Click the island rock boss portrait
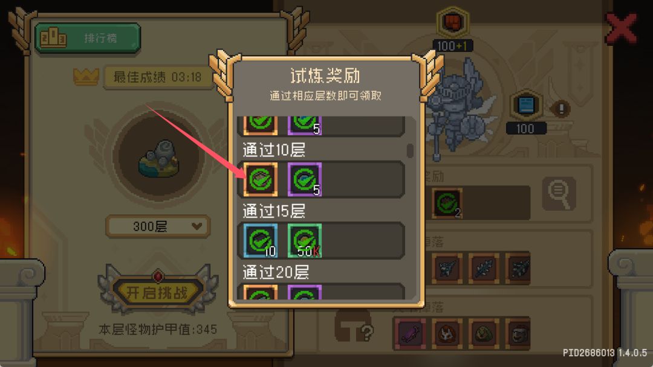653x367 pixels. pyautogui.click(x=159, y=159)
